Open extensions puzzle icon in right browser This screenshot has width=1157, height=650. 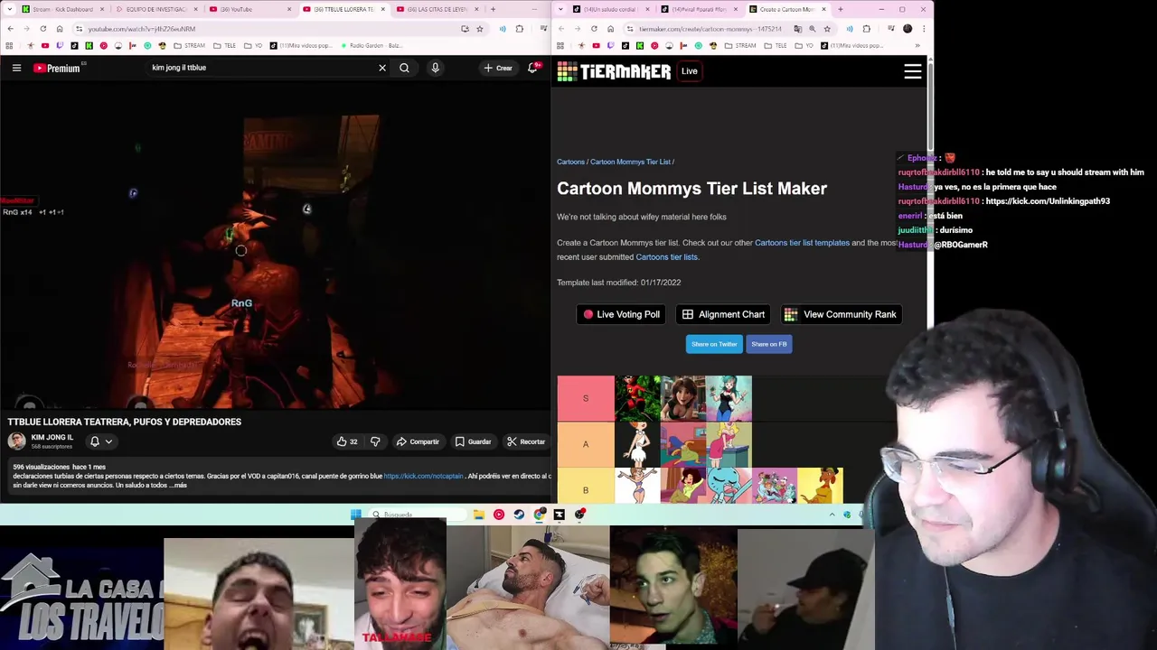point(866,29)
